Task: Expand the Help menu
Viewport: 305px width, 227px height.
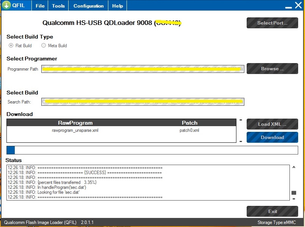Action: [117, 6]
